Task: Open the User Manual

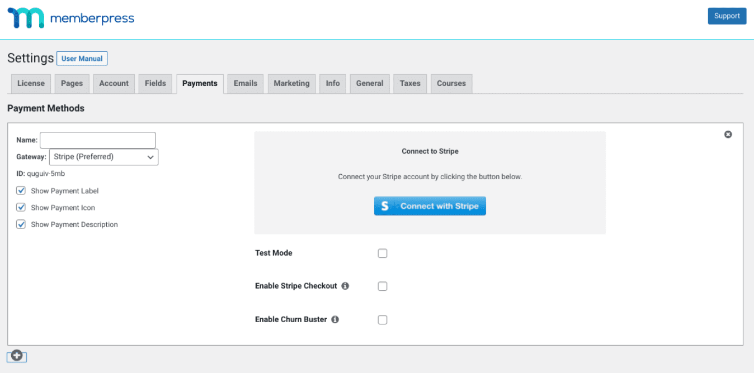Action: (82, 58)
